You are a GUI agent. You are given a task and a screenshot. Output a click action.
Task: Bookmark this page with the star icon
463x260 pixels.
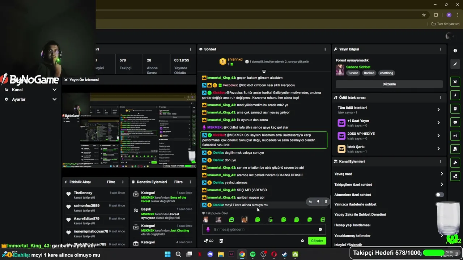tap(424, 15)
